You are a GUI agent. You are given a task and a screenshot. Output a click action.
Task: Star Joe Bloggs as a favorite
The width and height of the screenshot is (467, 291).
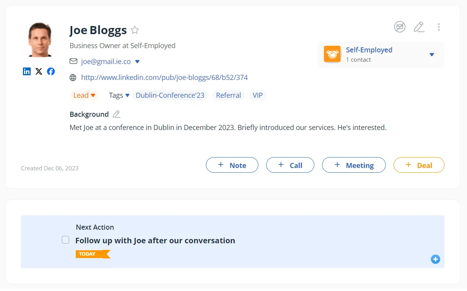135,30
